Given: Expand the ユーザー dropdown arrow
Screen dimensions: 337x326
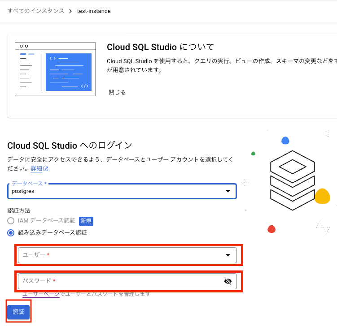Looking at the screenshot, I should point(228,255).
